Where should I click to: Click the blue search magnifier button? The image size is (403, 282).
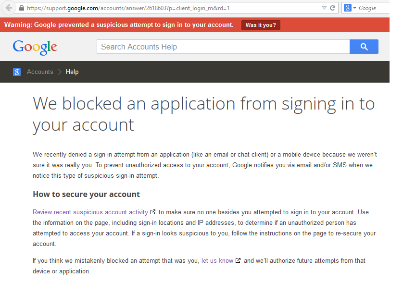pos(364,47)
